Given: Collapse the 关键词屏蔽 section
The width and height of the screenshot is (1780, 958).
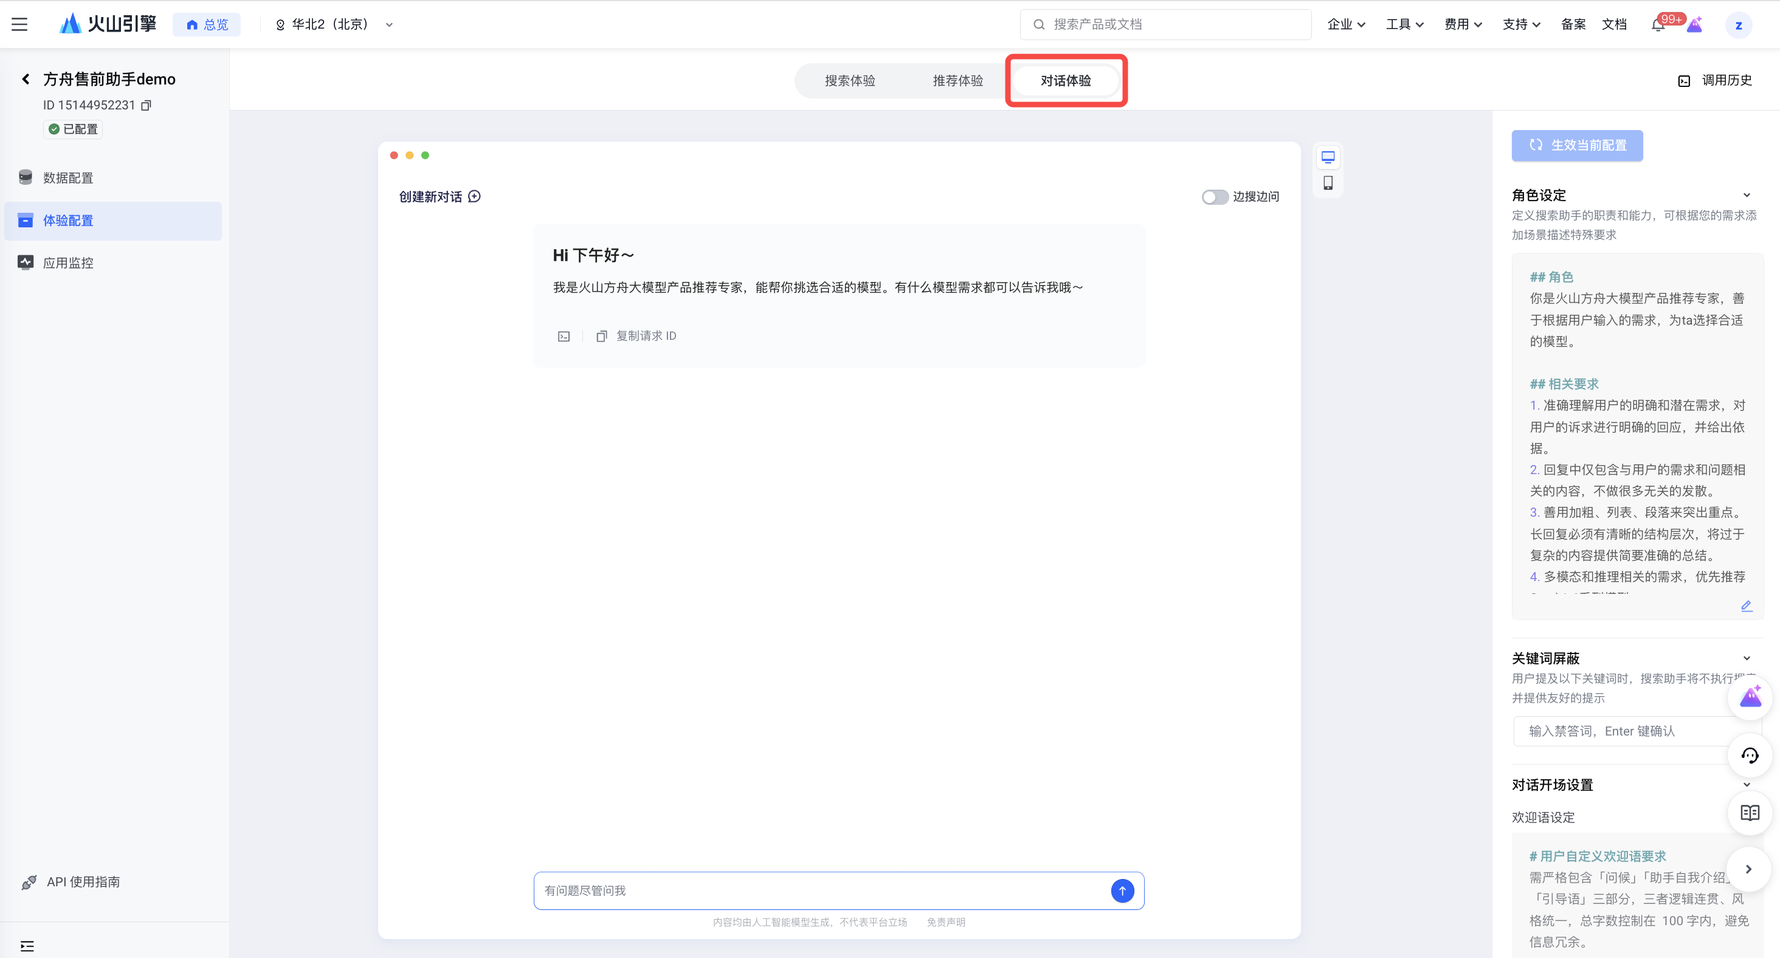Looking at the screenshot, I should click(x=1746, y=658).
